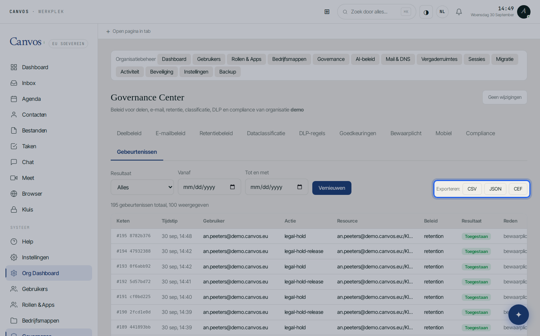
Task: Click the Rollen & Apps sidebar icon
Action: [x=14, y=305]
